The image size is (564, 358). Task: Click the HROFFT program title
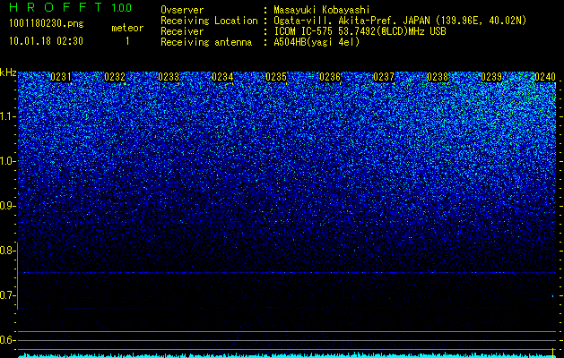pos(56,7)
